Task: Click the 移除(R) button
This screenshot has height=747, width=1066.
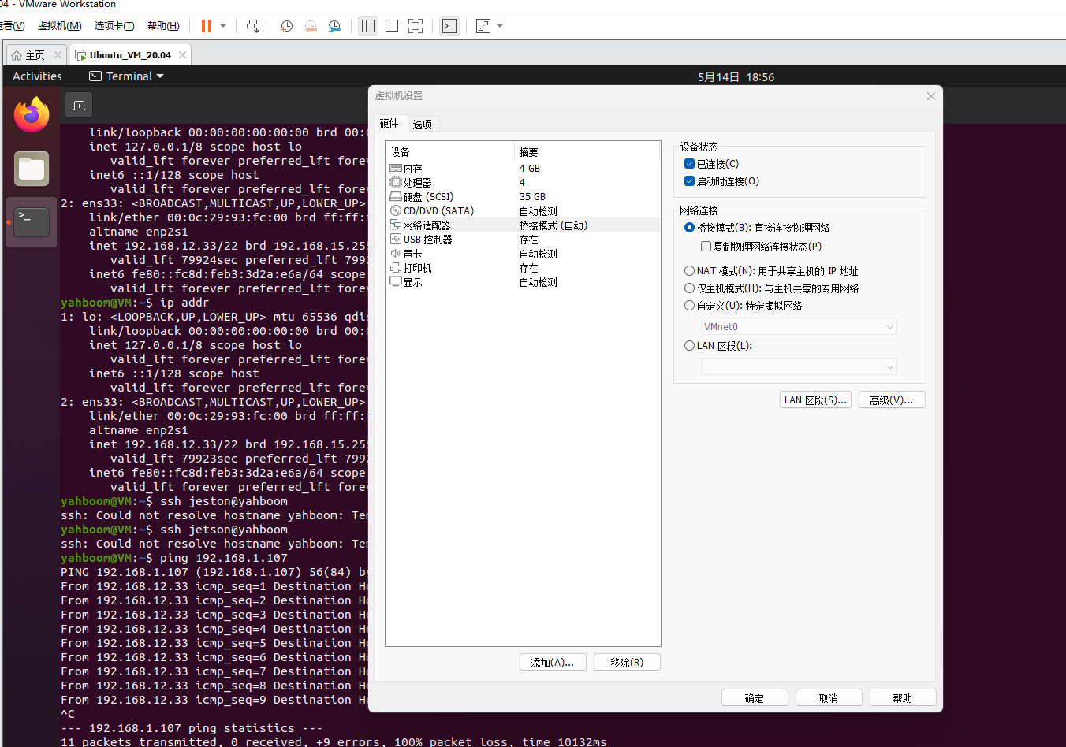Action: coord(627,663)
